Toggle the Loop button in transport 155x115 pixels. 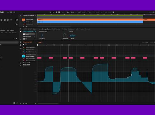tap(59, 12)
